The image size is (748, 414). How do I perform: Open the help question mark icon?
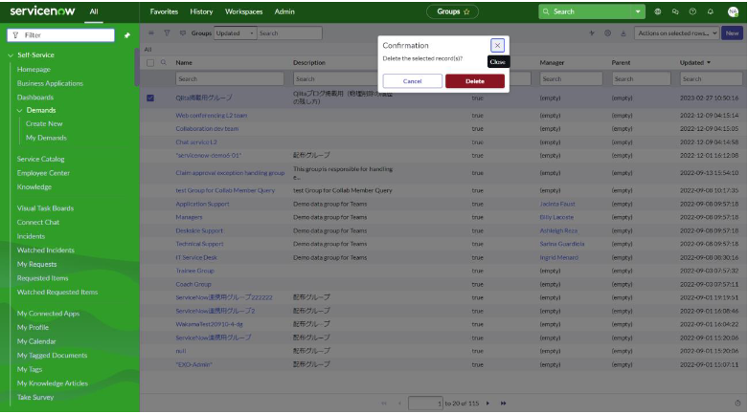pyautogui.click(x=692, y=11)
